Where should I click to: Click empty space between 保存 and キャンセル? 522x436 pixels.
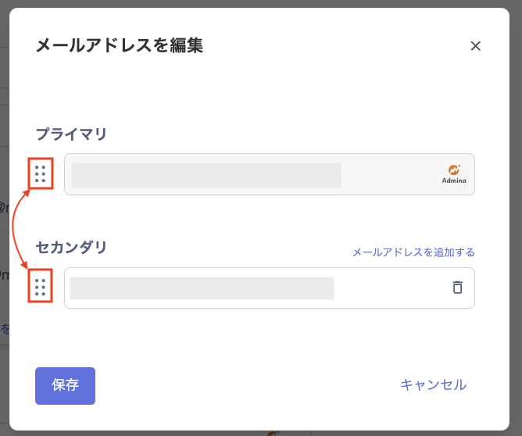coord(242,385)
